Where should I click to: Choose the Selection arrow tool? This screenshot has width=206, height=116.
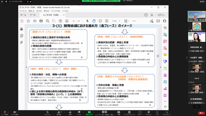[x=88, y=21]
